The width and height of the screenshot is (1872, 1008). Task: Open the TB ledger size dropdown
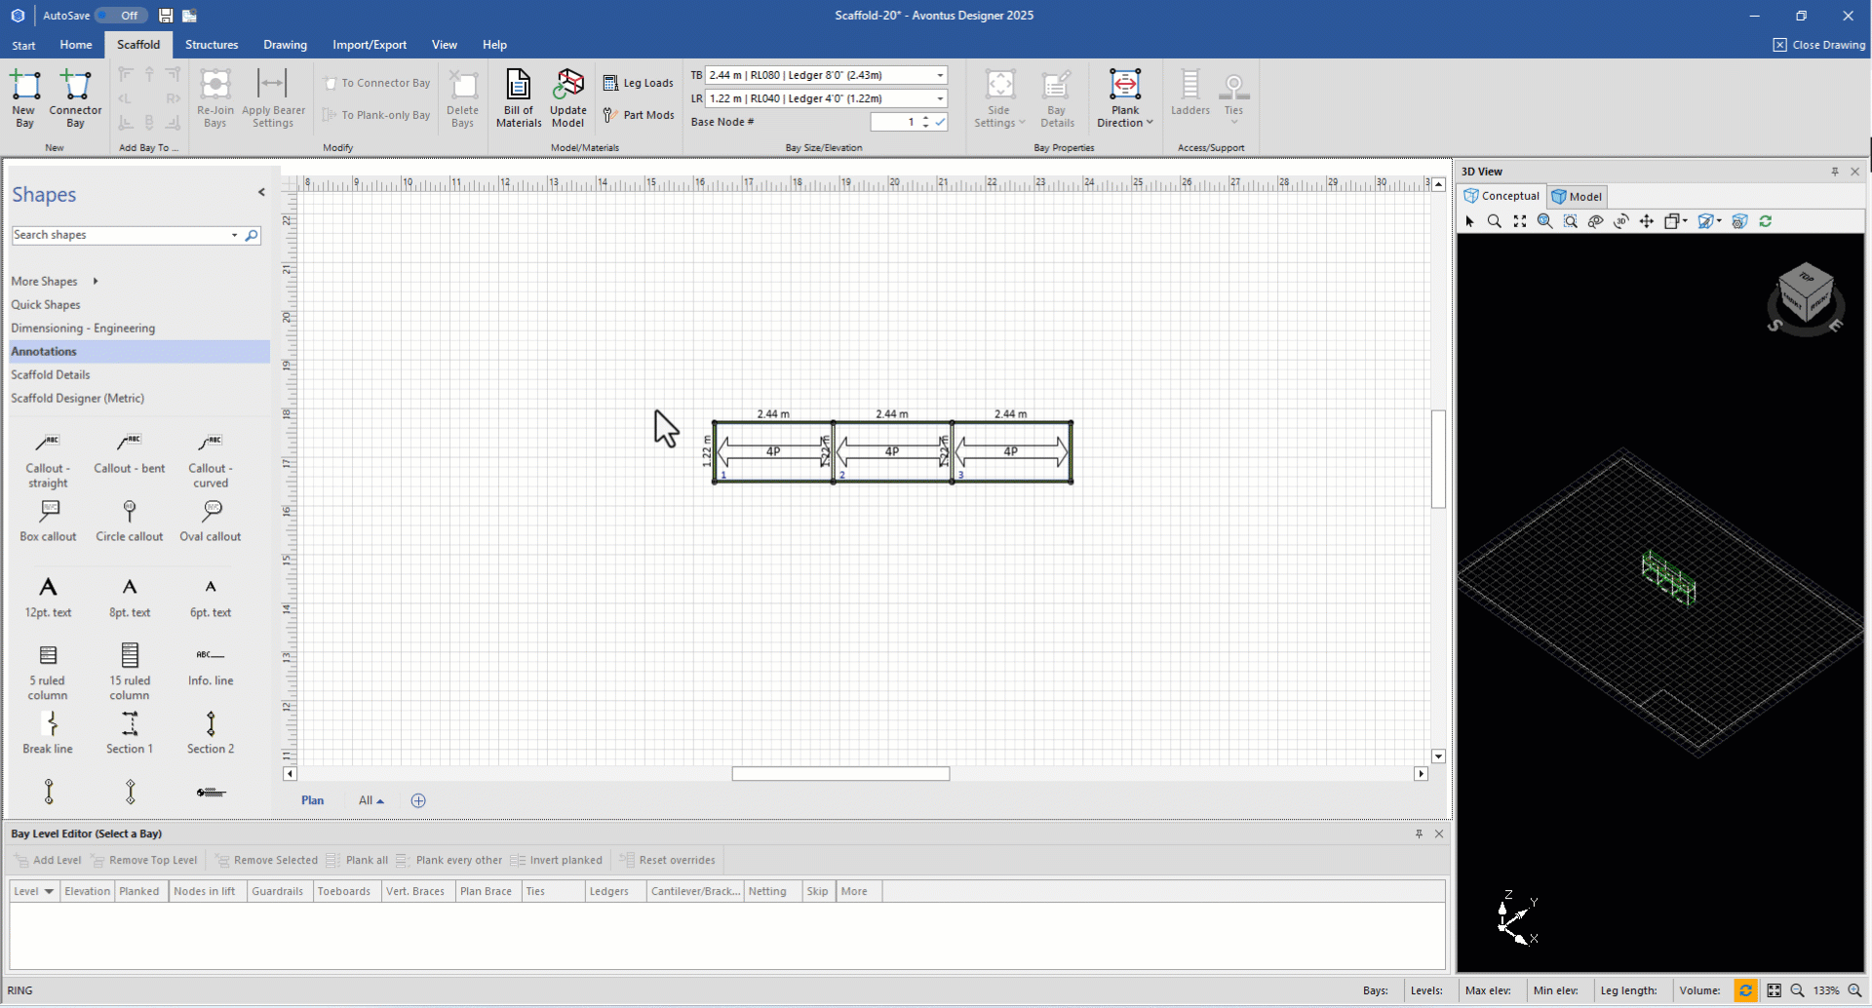click(940, 75)
